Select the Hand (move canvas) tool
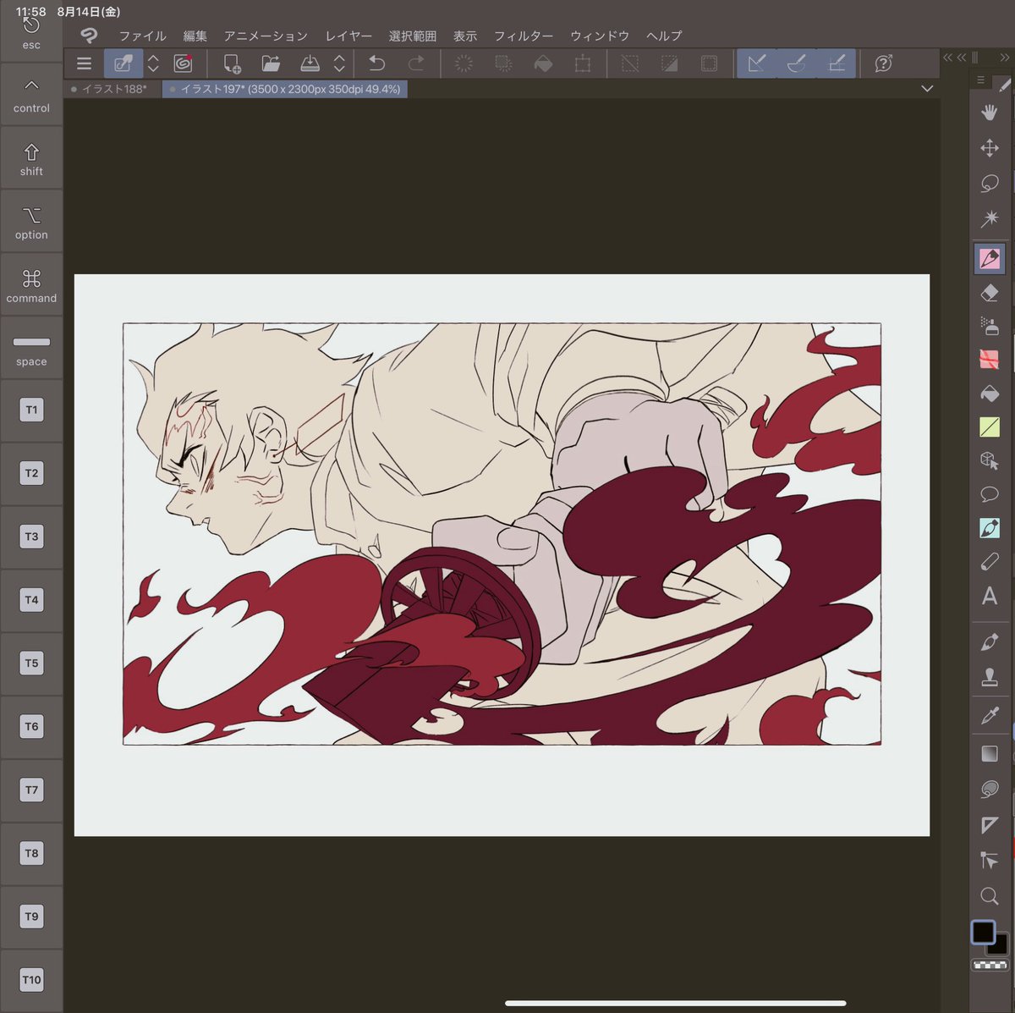The width and height of the screenshot is (1015, 1013). [990, 113]
